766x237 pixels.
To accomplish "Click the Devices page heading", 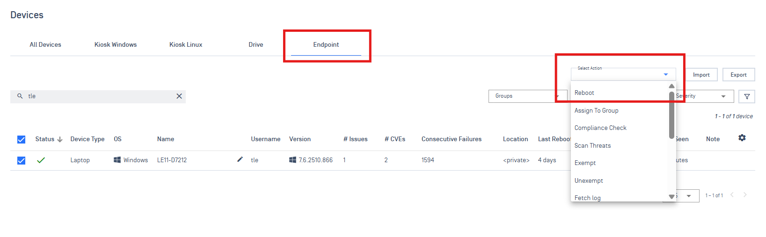I will point(27,15).
